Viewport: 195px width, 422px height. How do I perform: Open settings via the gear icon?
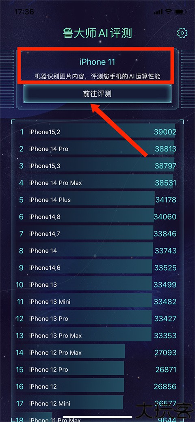click(182, 33)
